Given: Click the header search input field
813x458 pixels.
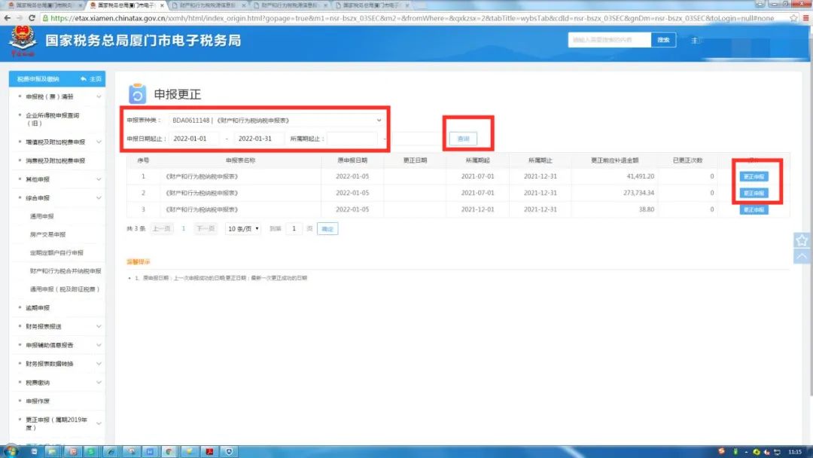Looking at the screenshot, I should [x=609, y=40].
